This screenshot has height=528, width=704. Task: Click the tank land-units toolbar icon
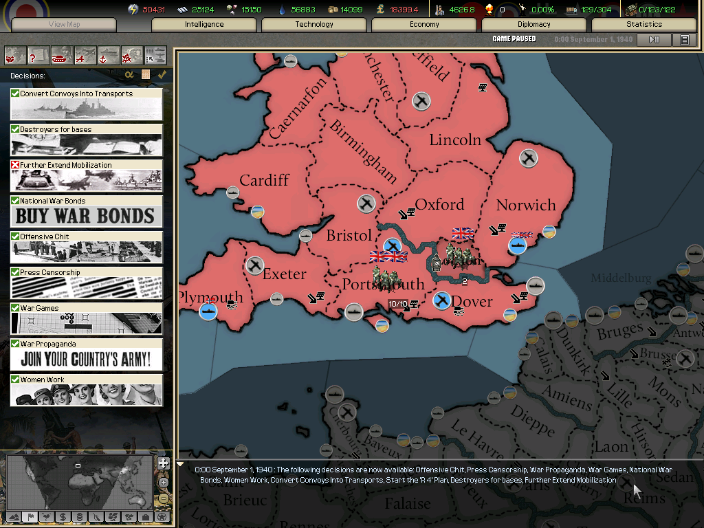(x=61, y=56)
